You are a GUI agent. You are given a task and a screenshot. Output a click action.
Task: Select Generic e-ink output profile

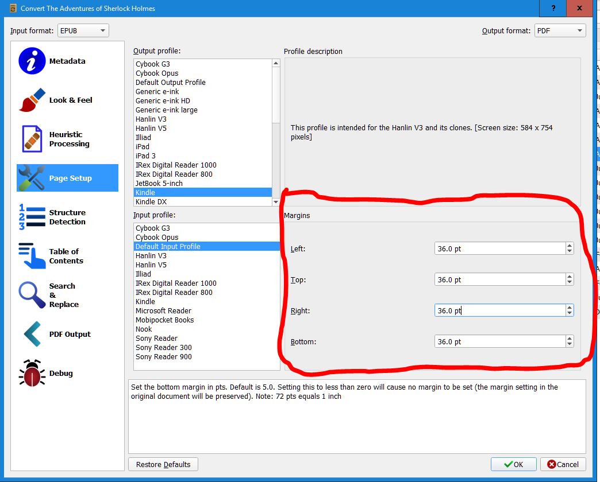[x=203, y=92]
